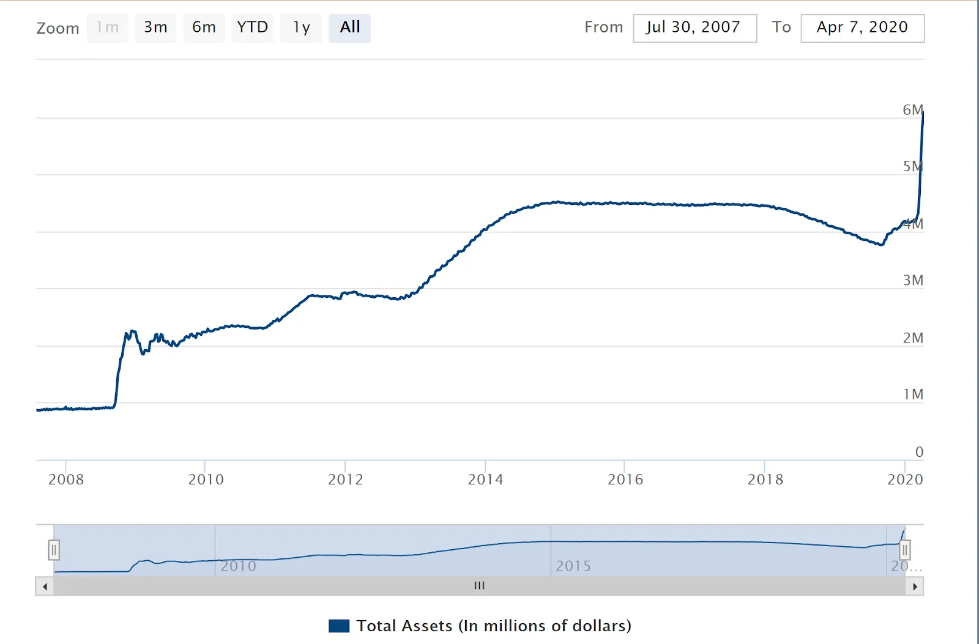Edit the To date field
Screen dimensions: 979x644
pyautogui.click(x=862, y=28)
